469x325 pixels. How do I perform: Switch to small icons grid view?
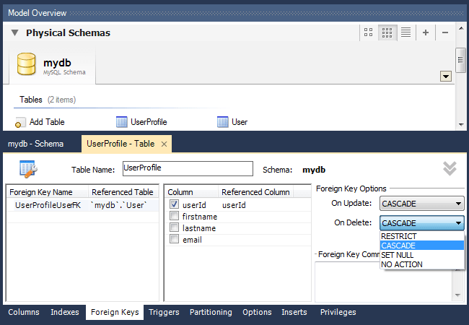[x=387, y=32]
